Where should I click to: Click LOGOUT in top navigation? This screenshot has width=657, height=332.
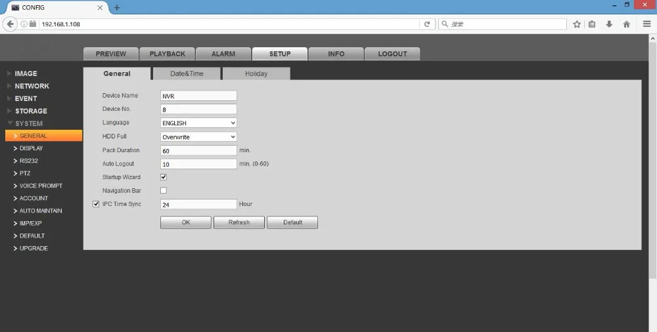coord(392,54)
